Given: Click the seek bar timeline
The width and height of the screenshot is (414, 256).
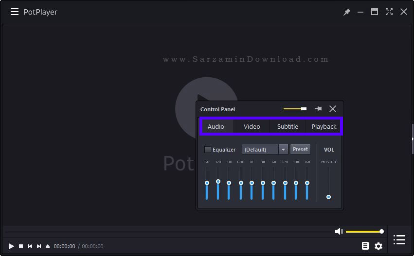Looking at the screenshot, I should pos(169,232).
